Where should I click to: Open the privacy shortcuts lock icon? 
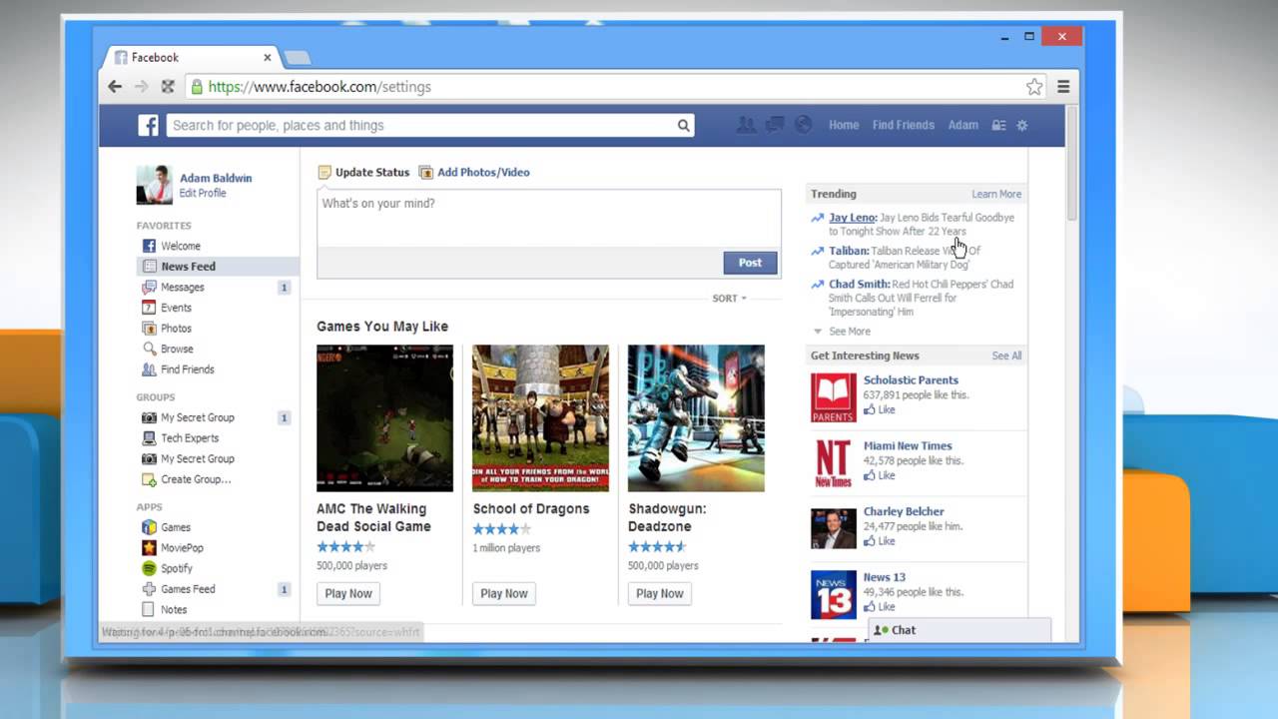[x=997, y=125]
